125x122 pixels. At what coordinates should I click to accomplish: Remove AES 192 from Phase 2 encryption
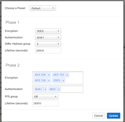[67, 75]
